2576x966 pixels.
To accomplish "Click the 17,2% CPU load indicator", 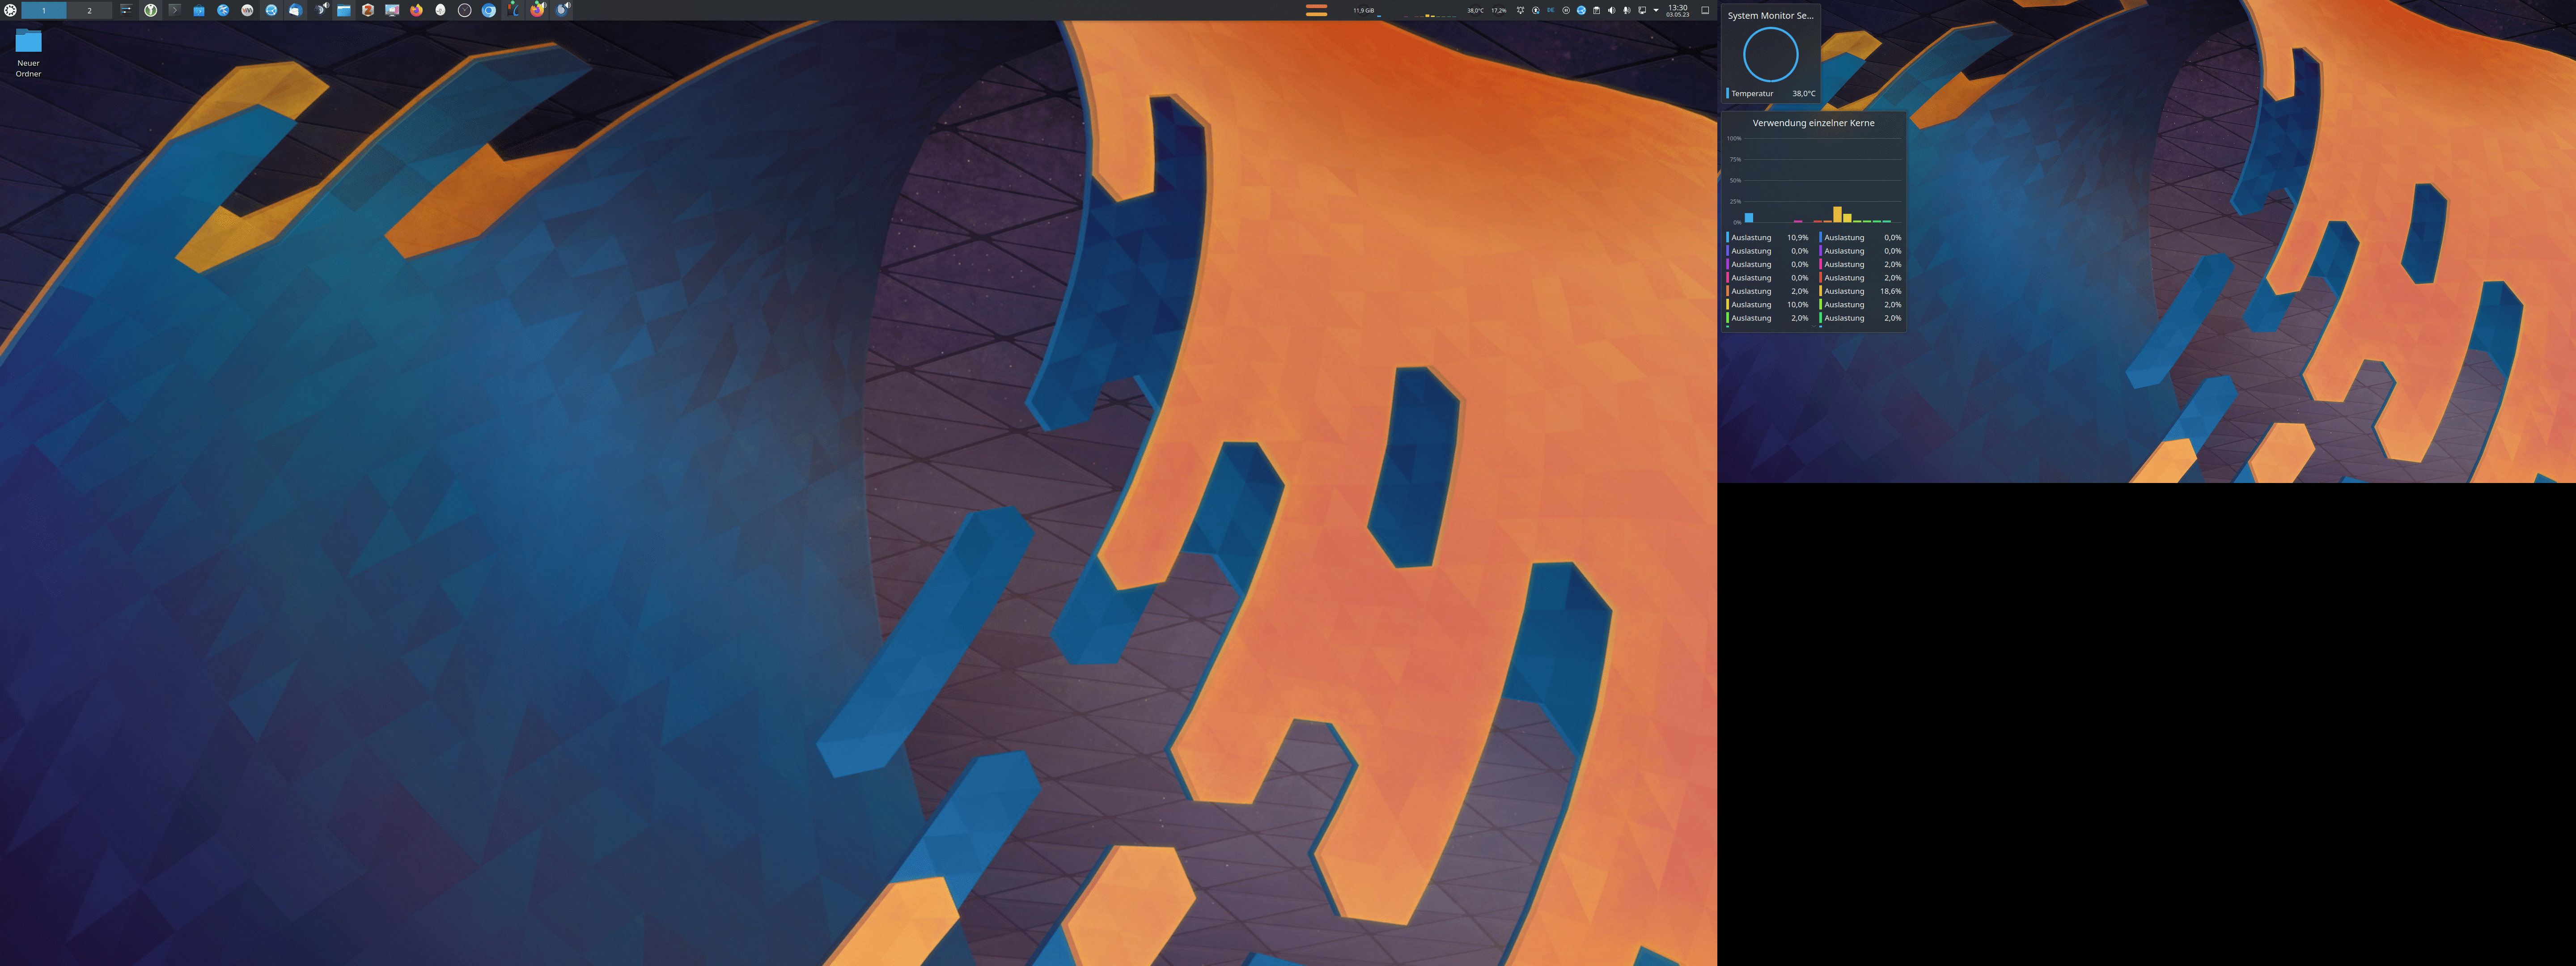I will 1499,10.
